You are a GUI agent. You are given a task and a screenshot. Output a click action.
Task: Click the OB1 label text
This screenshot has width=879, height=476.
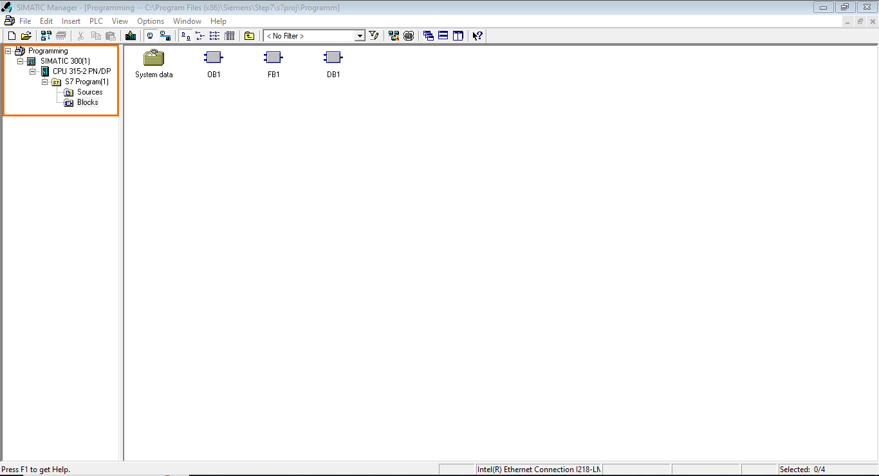(x=214, y=75)
